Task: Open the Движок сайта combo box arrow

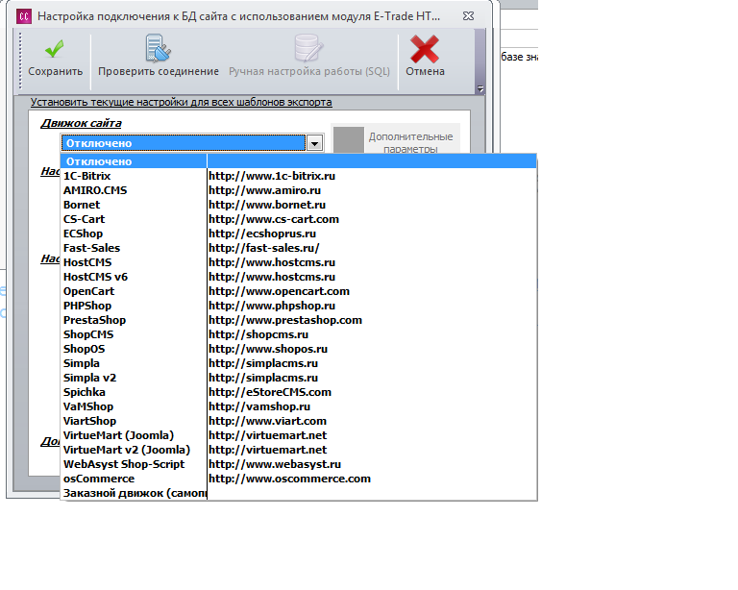Action: coord(314,143)
